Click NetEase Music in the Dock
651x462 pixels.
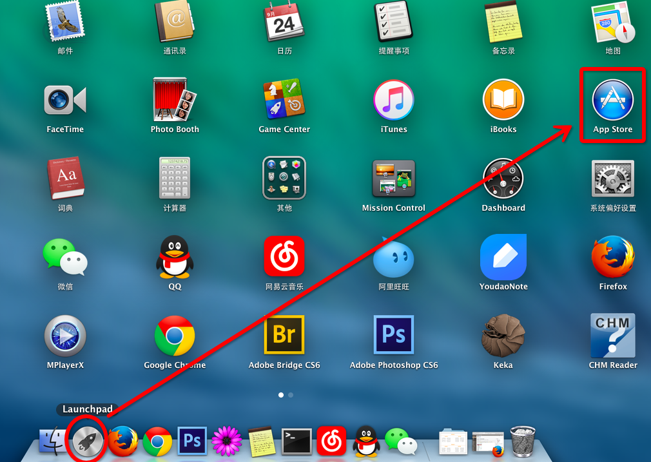tap(331, 441)
